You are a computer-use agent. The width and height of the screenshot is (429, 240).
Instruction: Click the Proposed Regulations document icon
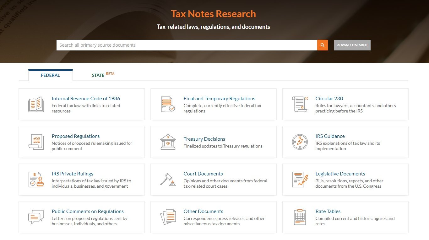coord(36,142)
